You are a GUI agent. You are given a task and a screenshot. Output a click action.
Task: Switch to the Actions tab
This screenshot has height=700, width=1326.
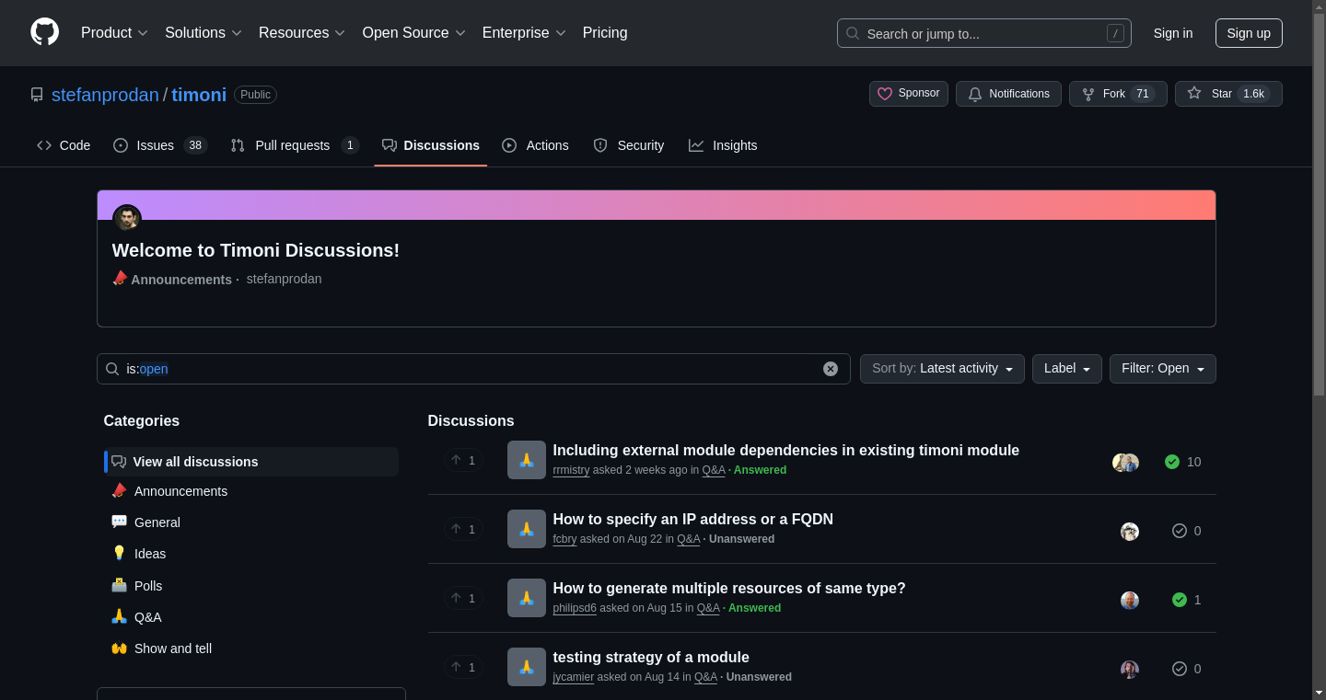pos(535,145)
